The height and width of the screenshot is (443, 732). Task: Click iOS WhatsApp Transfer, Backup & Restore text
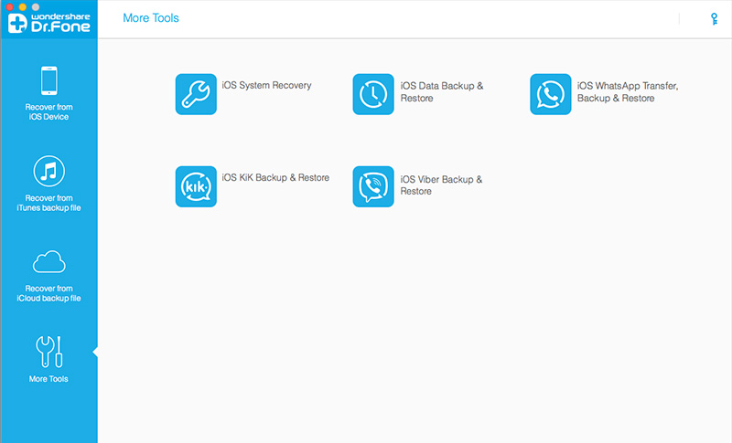tap(628, 91)
